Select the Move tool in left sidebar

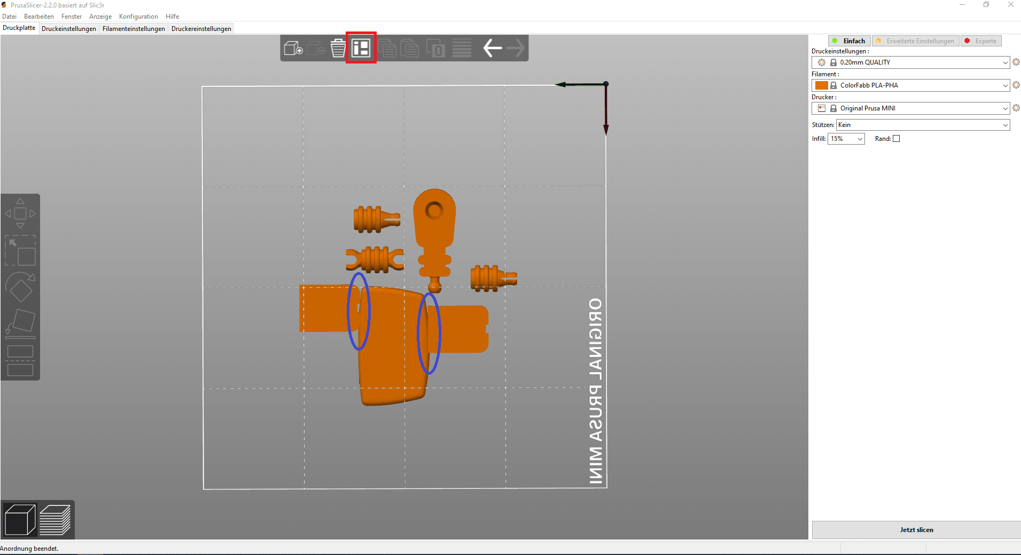(20, 213)
